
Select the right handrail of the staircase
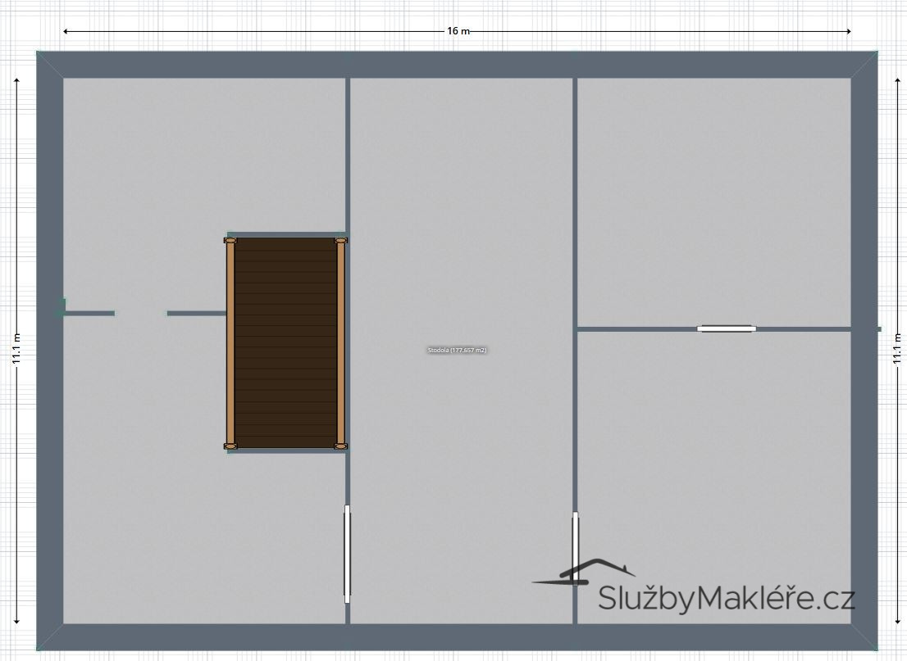[341, 343]
